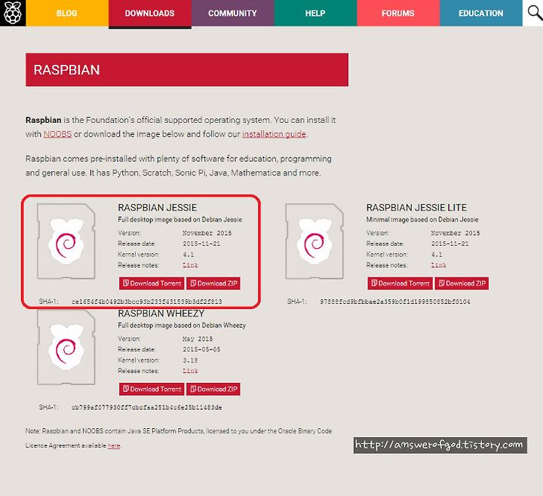Image resolution: width=543 pixels, height=496 pixels.
Task: Click Wheezy release date 2015-05-05
Action: [x=201, y=349]
